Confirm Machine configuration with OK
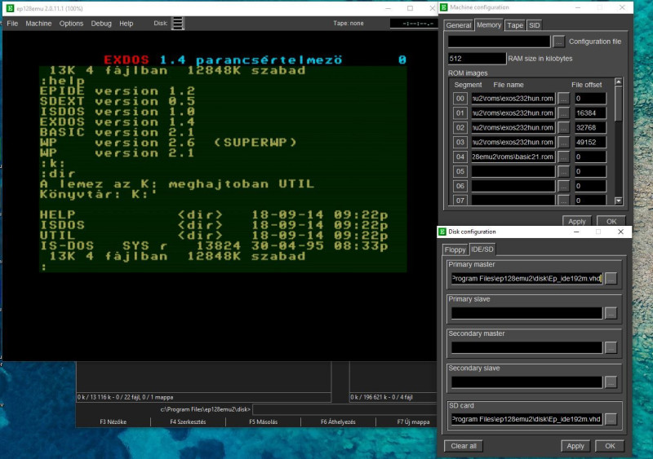Image resolution: width=653 pixels, height=459 pixels. pos(611,221)
